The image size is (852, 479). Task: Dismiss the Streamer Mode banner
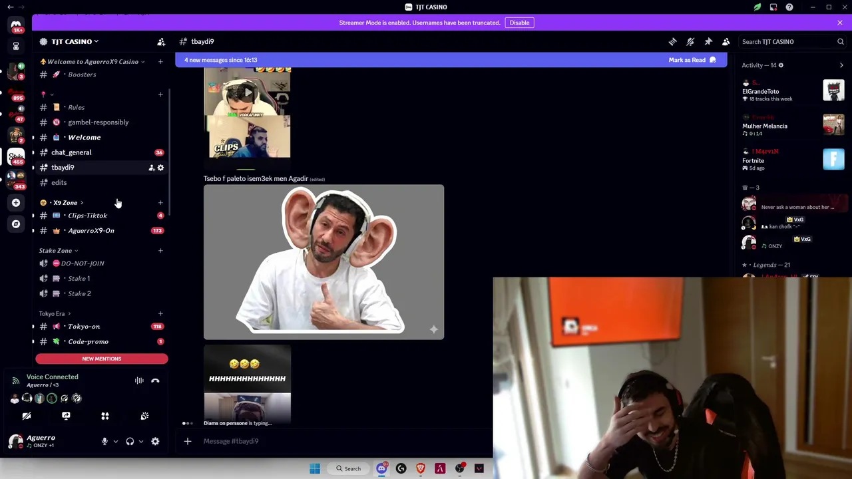[840, 23]
